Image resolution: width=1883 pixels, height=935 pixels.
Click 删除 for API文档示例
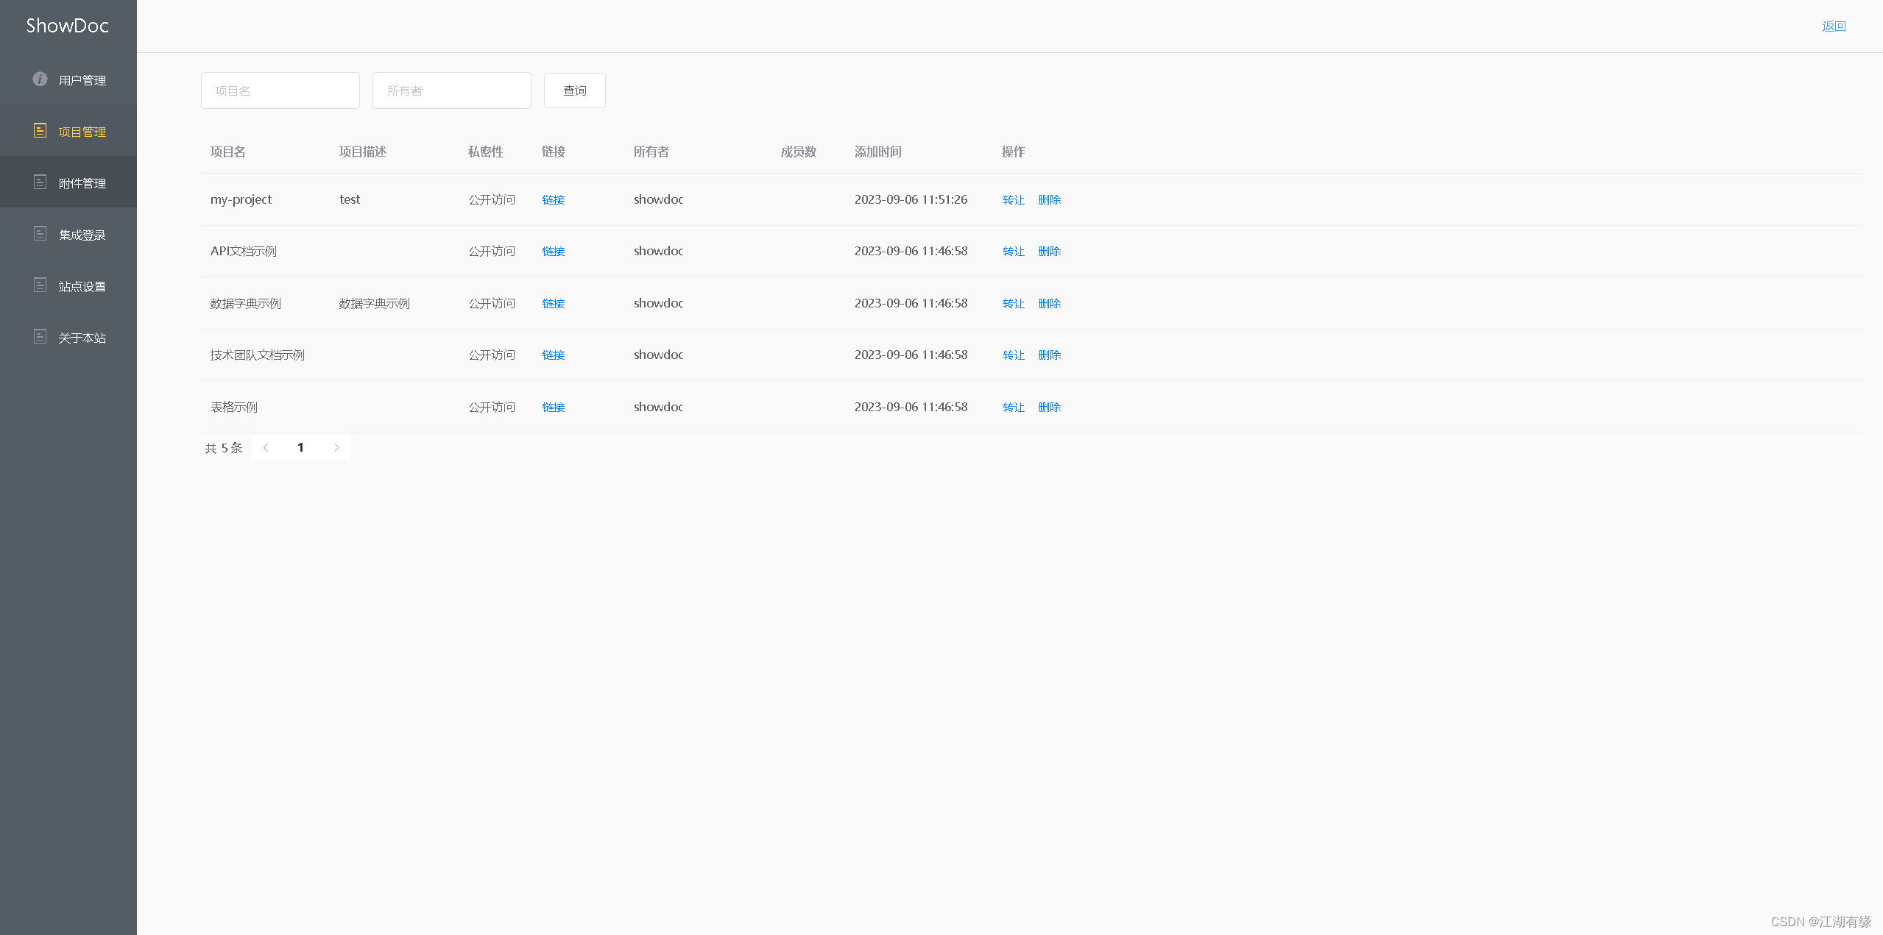pos(1050,252)
